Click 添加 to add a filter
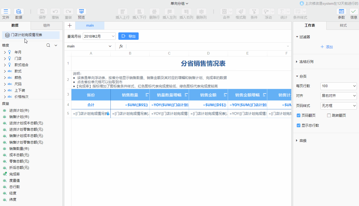This screenshot has height=206, width=359. pyautogui.click(x=327, y=47)
